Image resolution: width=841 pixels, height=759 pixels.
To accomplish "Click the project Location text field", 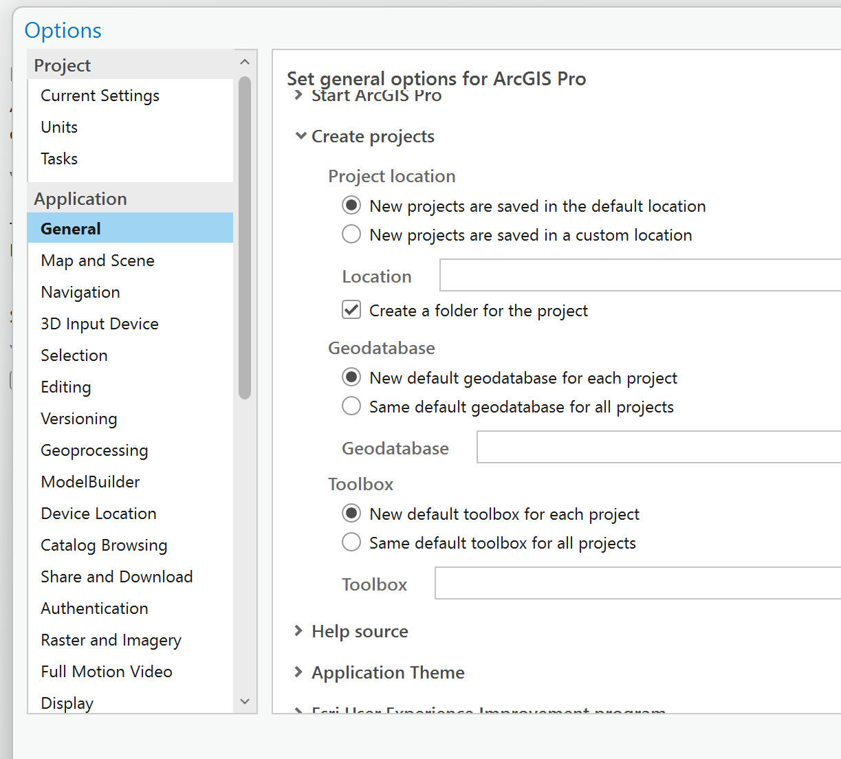I will [640, 276].
